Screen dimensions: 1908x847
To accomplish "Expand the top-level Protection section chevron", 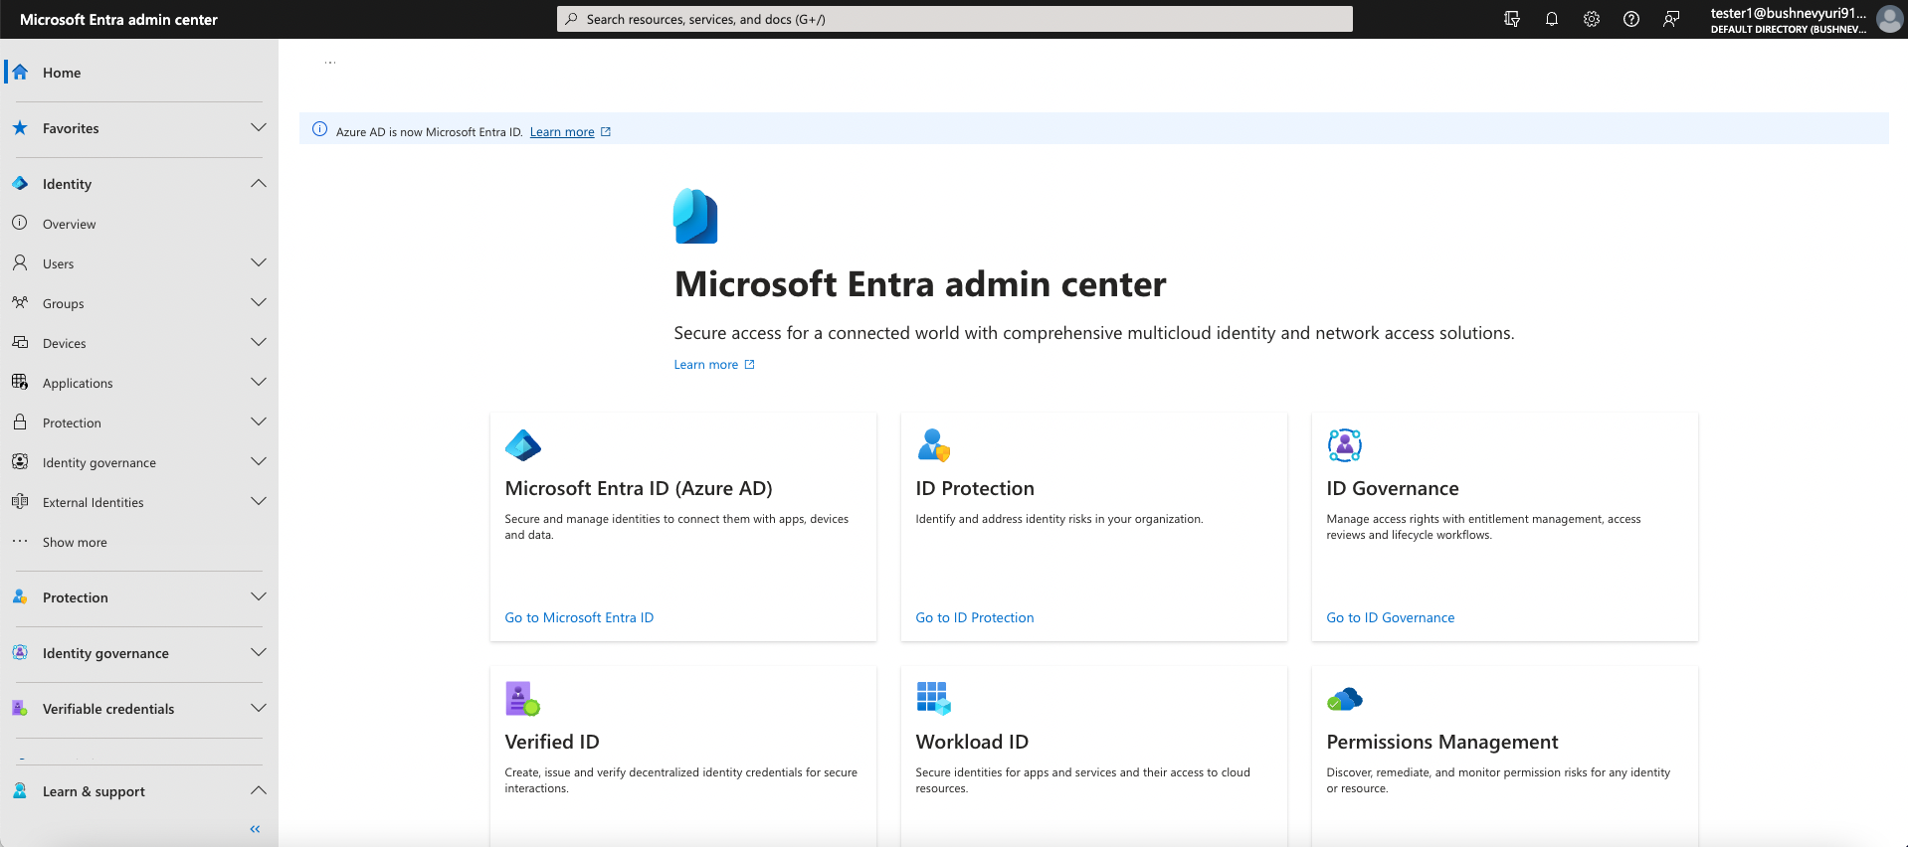I will pyautogui.click(x=259, y=596).
